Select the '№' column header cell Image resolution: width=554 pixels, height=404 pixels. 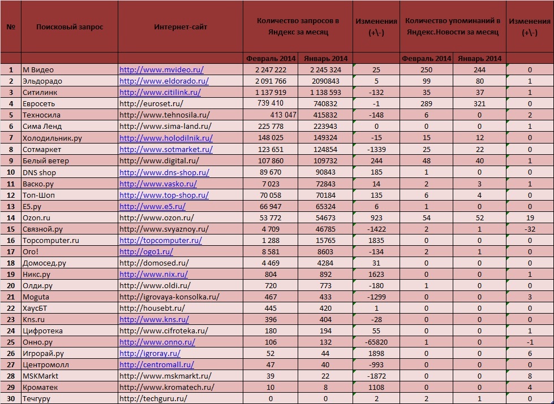click(11, 27)
